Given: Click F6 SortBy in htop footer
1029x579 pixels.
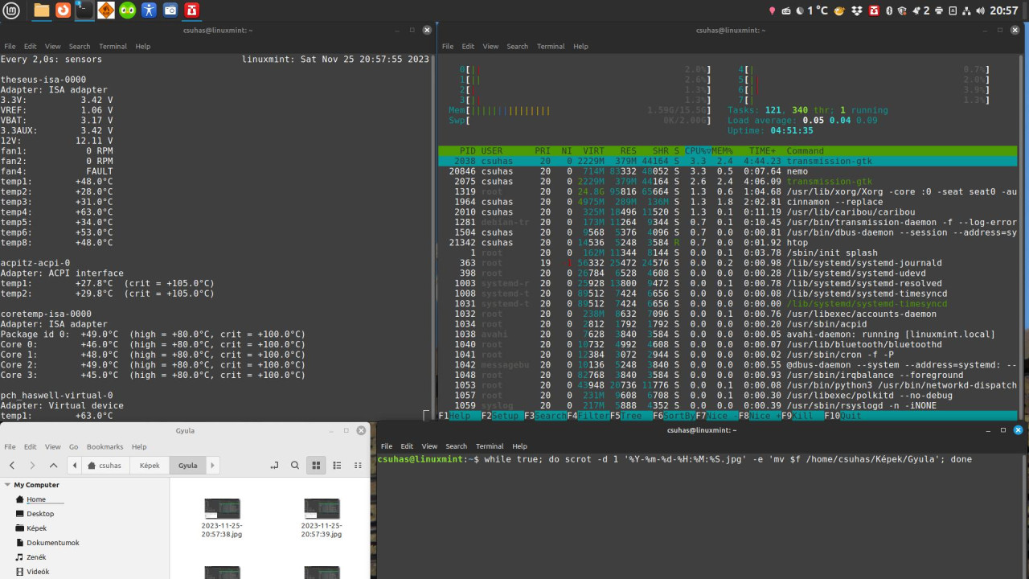Looking at the screenshot, I should pos(674,416).
